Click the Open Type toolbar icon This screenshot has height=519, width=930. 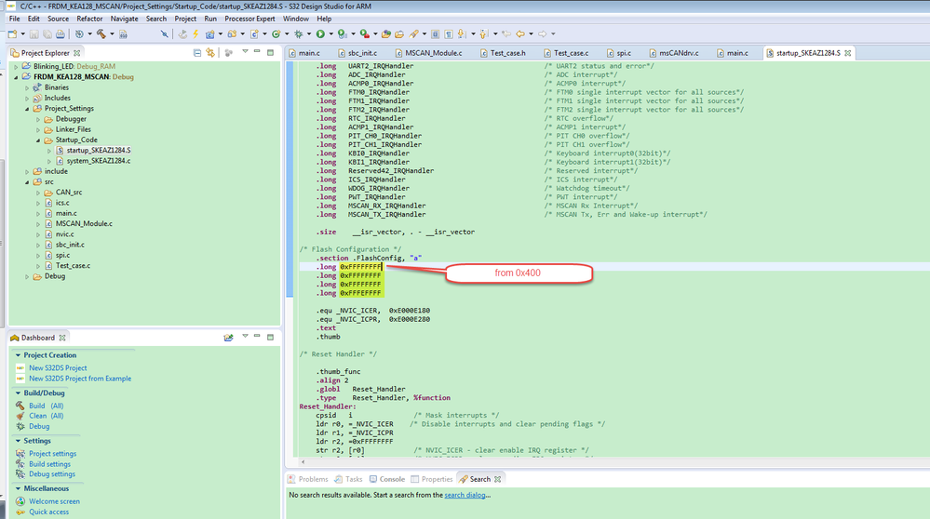click(386, 34)
